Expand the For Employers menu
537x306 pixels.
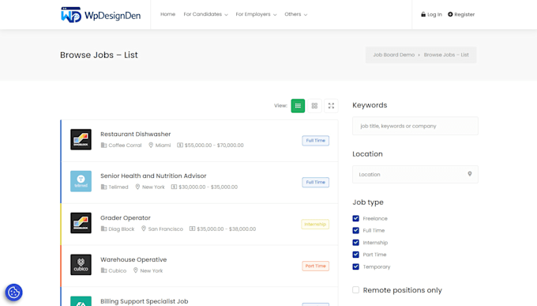(256, 14)
